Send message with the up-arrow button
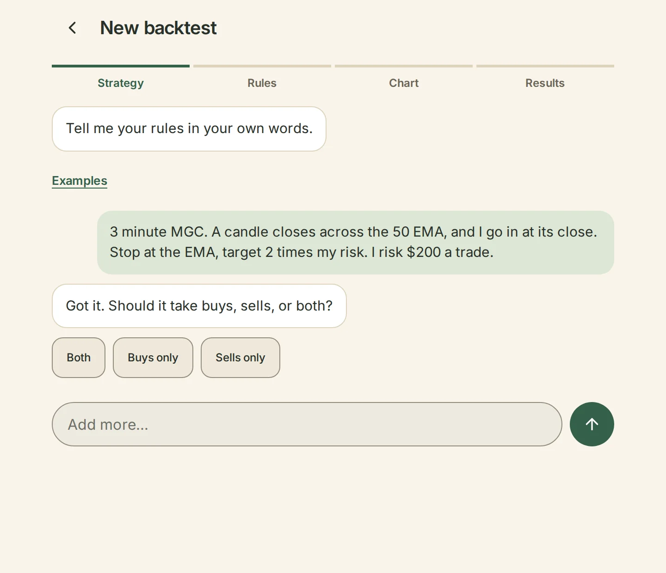The image size is (666, 573). tap(592, 424)
